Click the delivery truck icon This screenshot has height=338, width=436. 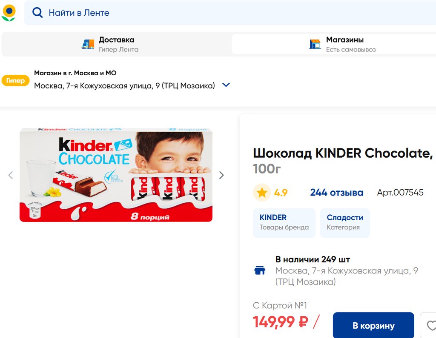click(88, 44)
